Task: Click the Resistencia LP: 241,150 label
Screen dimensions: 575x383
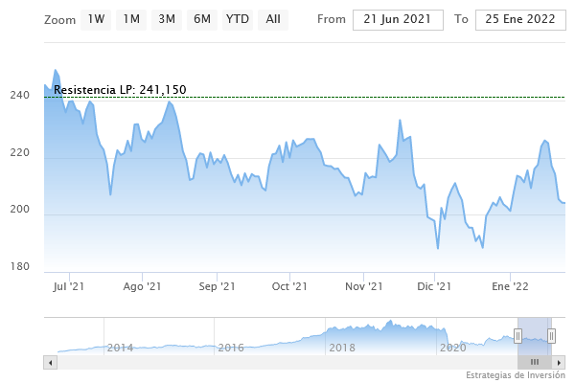Action: 120,90
